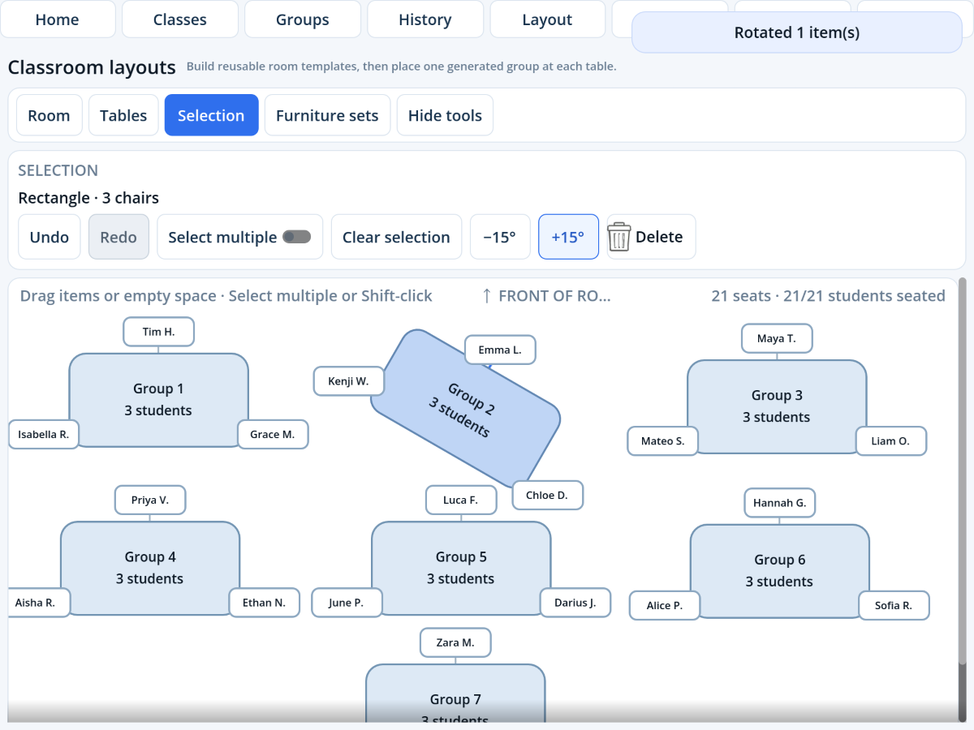Click Luca F. chair

tap(461, 500)
